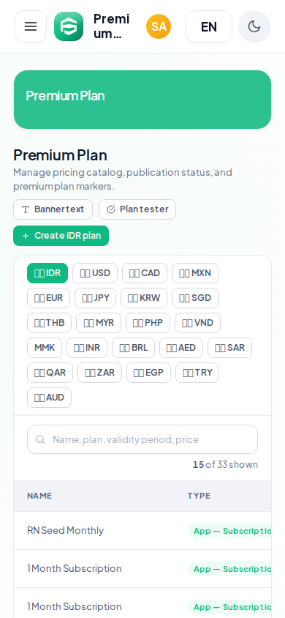The width and height of the screenshot is (285, 618).
Task: Open the hamburger navigation menu
Action: (x=31, y=26)
